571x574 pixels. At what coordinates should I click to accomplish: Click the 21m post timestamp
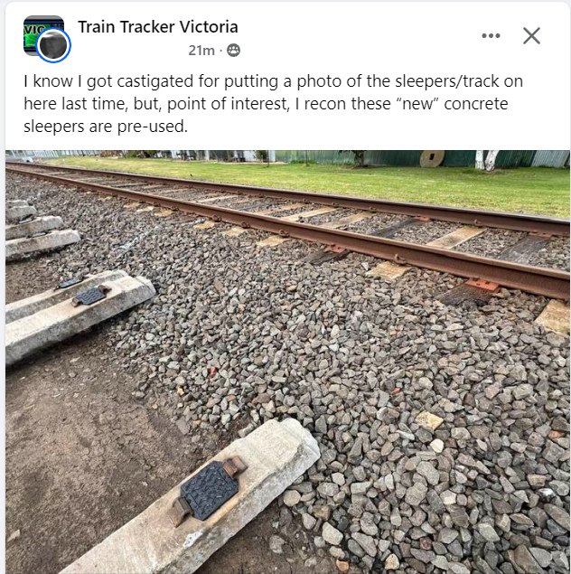pyautogui.click(x=201, y=51)
